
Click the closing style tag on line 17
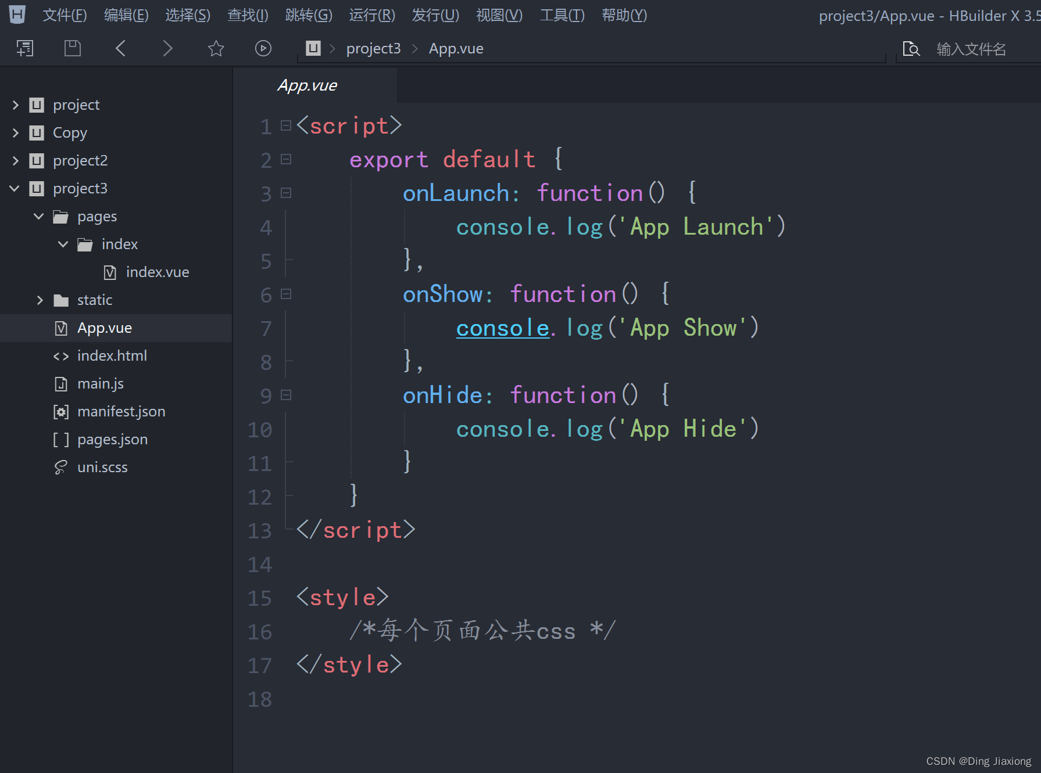tap(349, 665)
